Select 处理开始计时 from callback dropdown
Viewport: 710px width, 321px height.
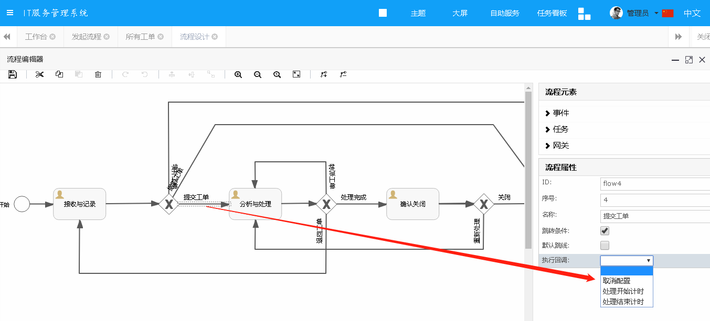[x=623, y=291]
